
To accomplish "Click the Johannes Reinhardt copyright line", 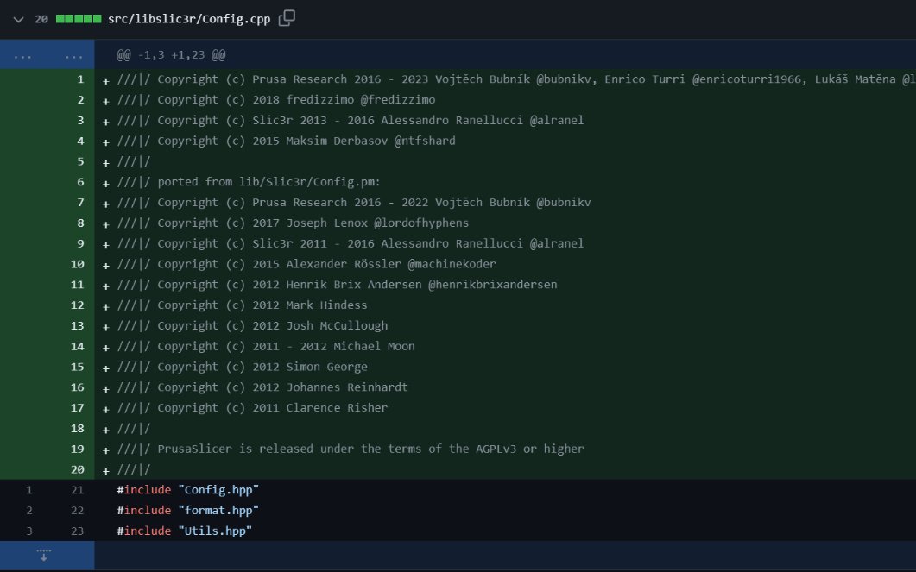I will pyautogui.click(x=262, y=387).
